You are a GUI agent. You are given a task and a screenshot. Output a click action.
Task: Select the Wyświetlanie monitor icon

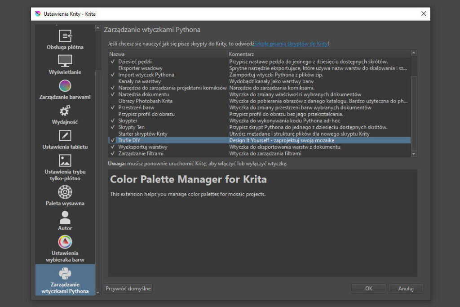65,61
